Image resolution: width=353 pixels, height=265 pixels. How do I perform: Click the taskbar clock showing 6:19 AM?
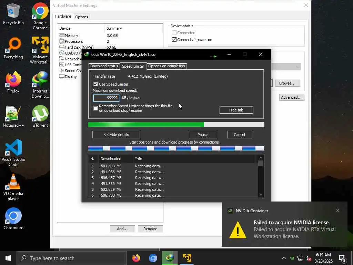[323, 258]
